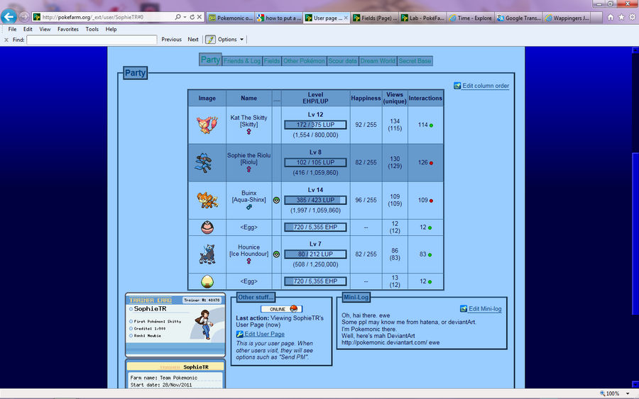
Task: Click Edit User Page link
Action: pos(265,334)
